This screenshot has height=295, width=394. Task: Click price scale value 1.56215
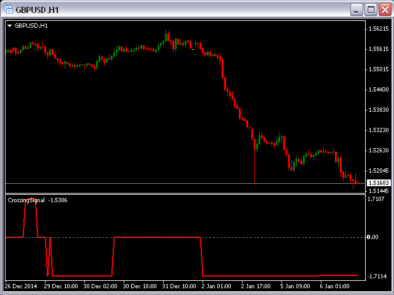pos(379,29)
